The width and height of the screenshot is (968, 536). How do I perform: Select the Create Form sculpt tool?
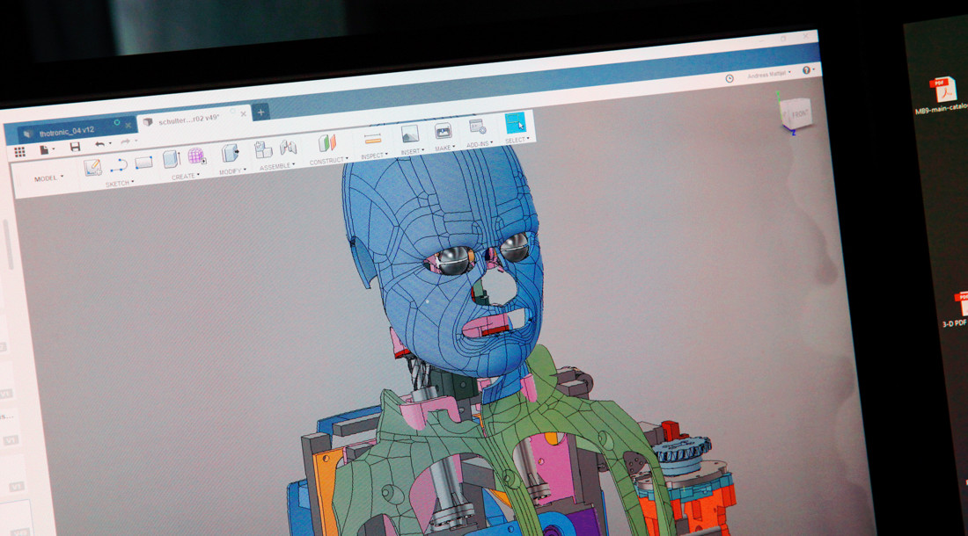pyautogui.click(x=196, y=156)
